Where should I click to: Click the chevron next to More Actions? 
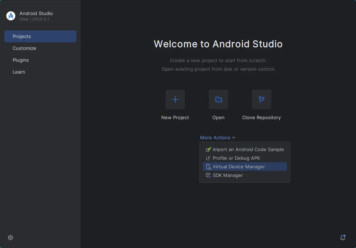point(234,137)
